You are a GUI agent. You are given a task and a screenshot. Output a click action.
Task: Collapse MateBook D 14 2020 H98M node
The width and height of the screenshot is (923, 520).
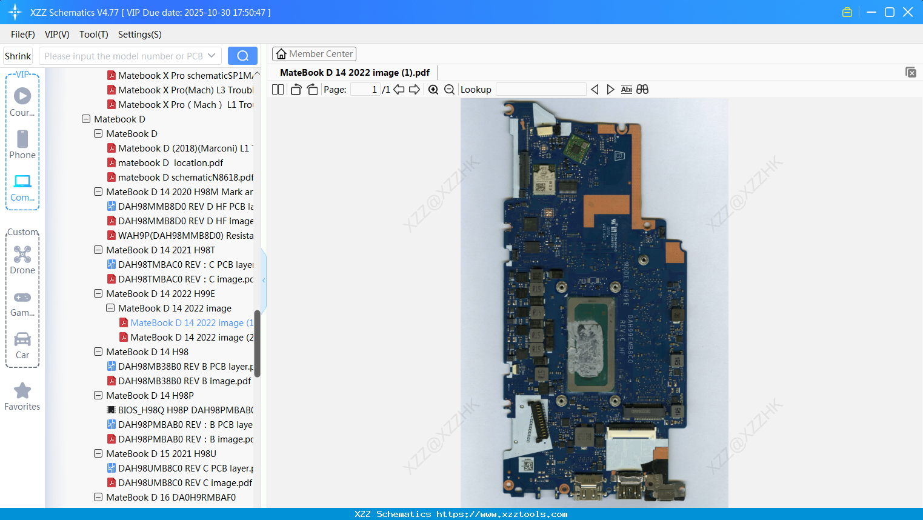pyautogui.click(x=98, y=192)
